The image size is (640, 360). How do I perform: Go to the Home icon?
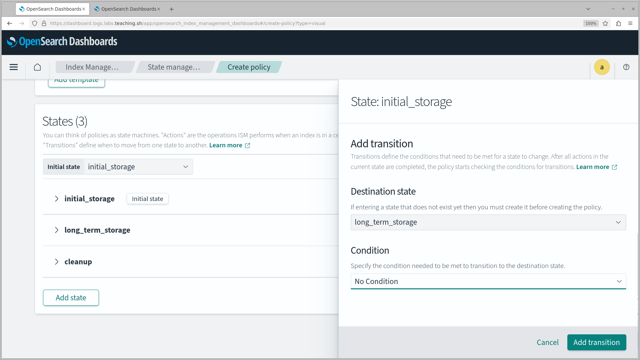click(37, 67)
